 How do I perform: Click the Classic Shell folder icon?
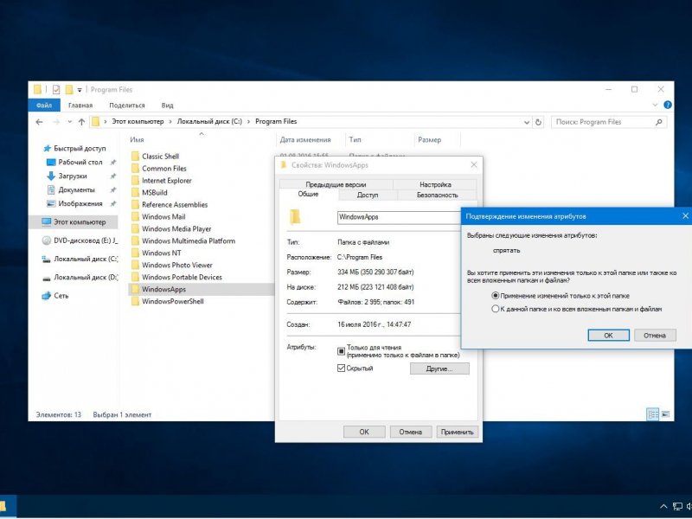point(135,157)
